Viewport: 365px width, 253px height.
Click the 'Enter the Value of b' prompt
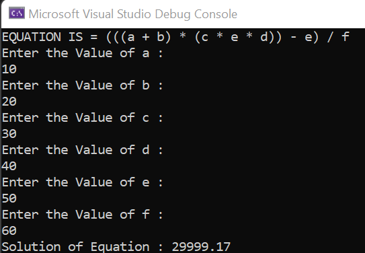(x=83, y=85)
